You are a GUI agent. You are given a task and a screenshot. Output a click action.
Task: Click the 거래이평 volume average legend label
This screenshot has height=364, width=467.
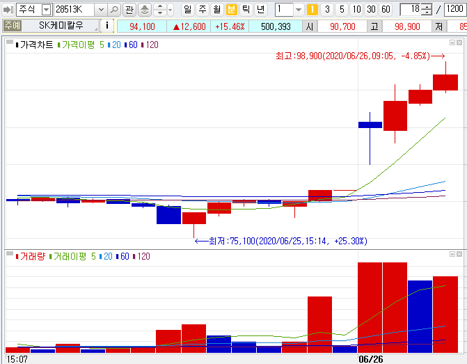coord(70,256)
